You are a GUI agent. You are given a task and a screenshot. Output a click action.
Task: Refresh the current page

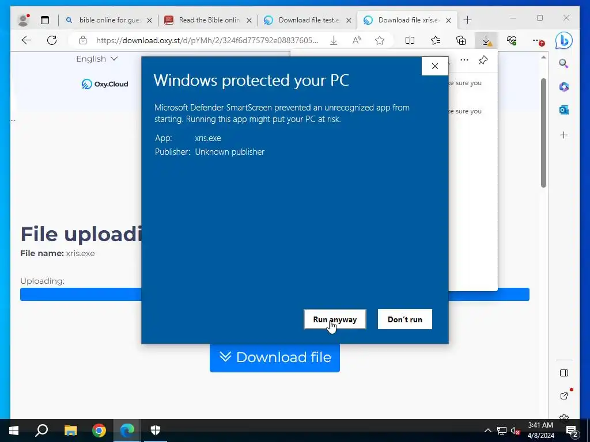click(52, 40)
